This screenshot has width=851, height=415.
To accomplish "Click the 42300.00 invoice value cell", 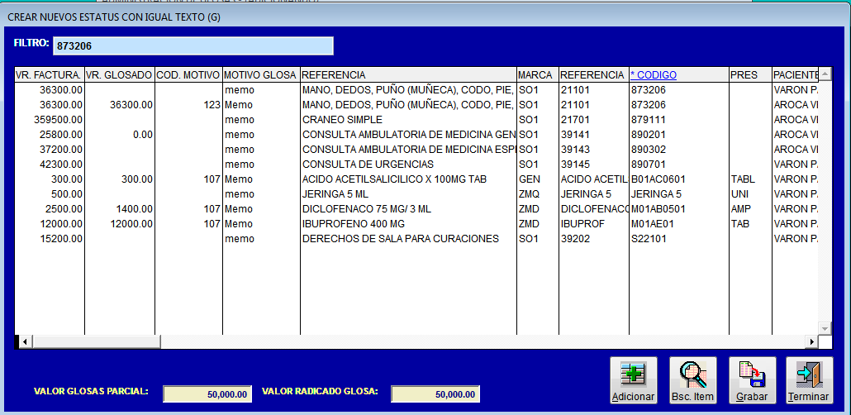I will (x=50, y=164).
